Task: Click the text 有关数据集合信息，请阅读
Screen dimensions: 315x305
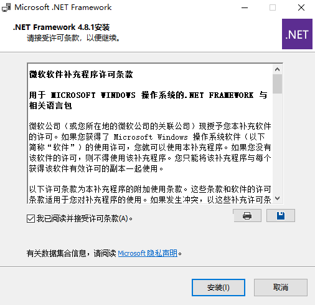Action: [71, 253]
